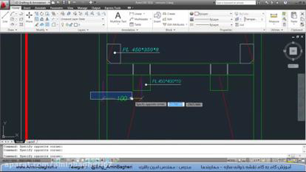Switch to the Manage ribbon tab
The height and width of the screenshot is (172, 306).
pyautogui.click(x=82, y=8)
